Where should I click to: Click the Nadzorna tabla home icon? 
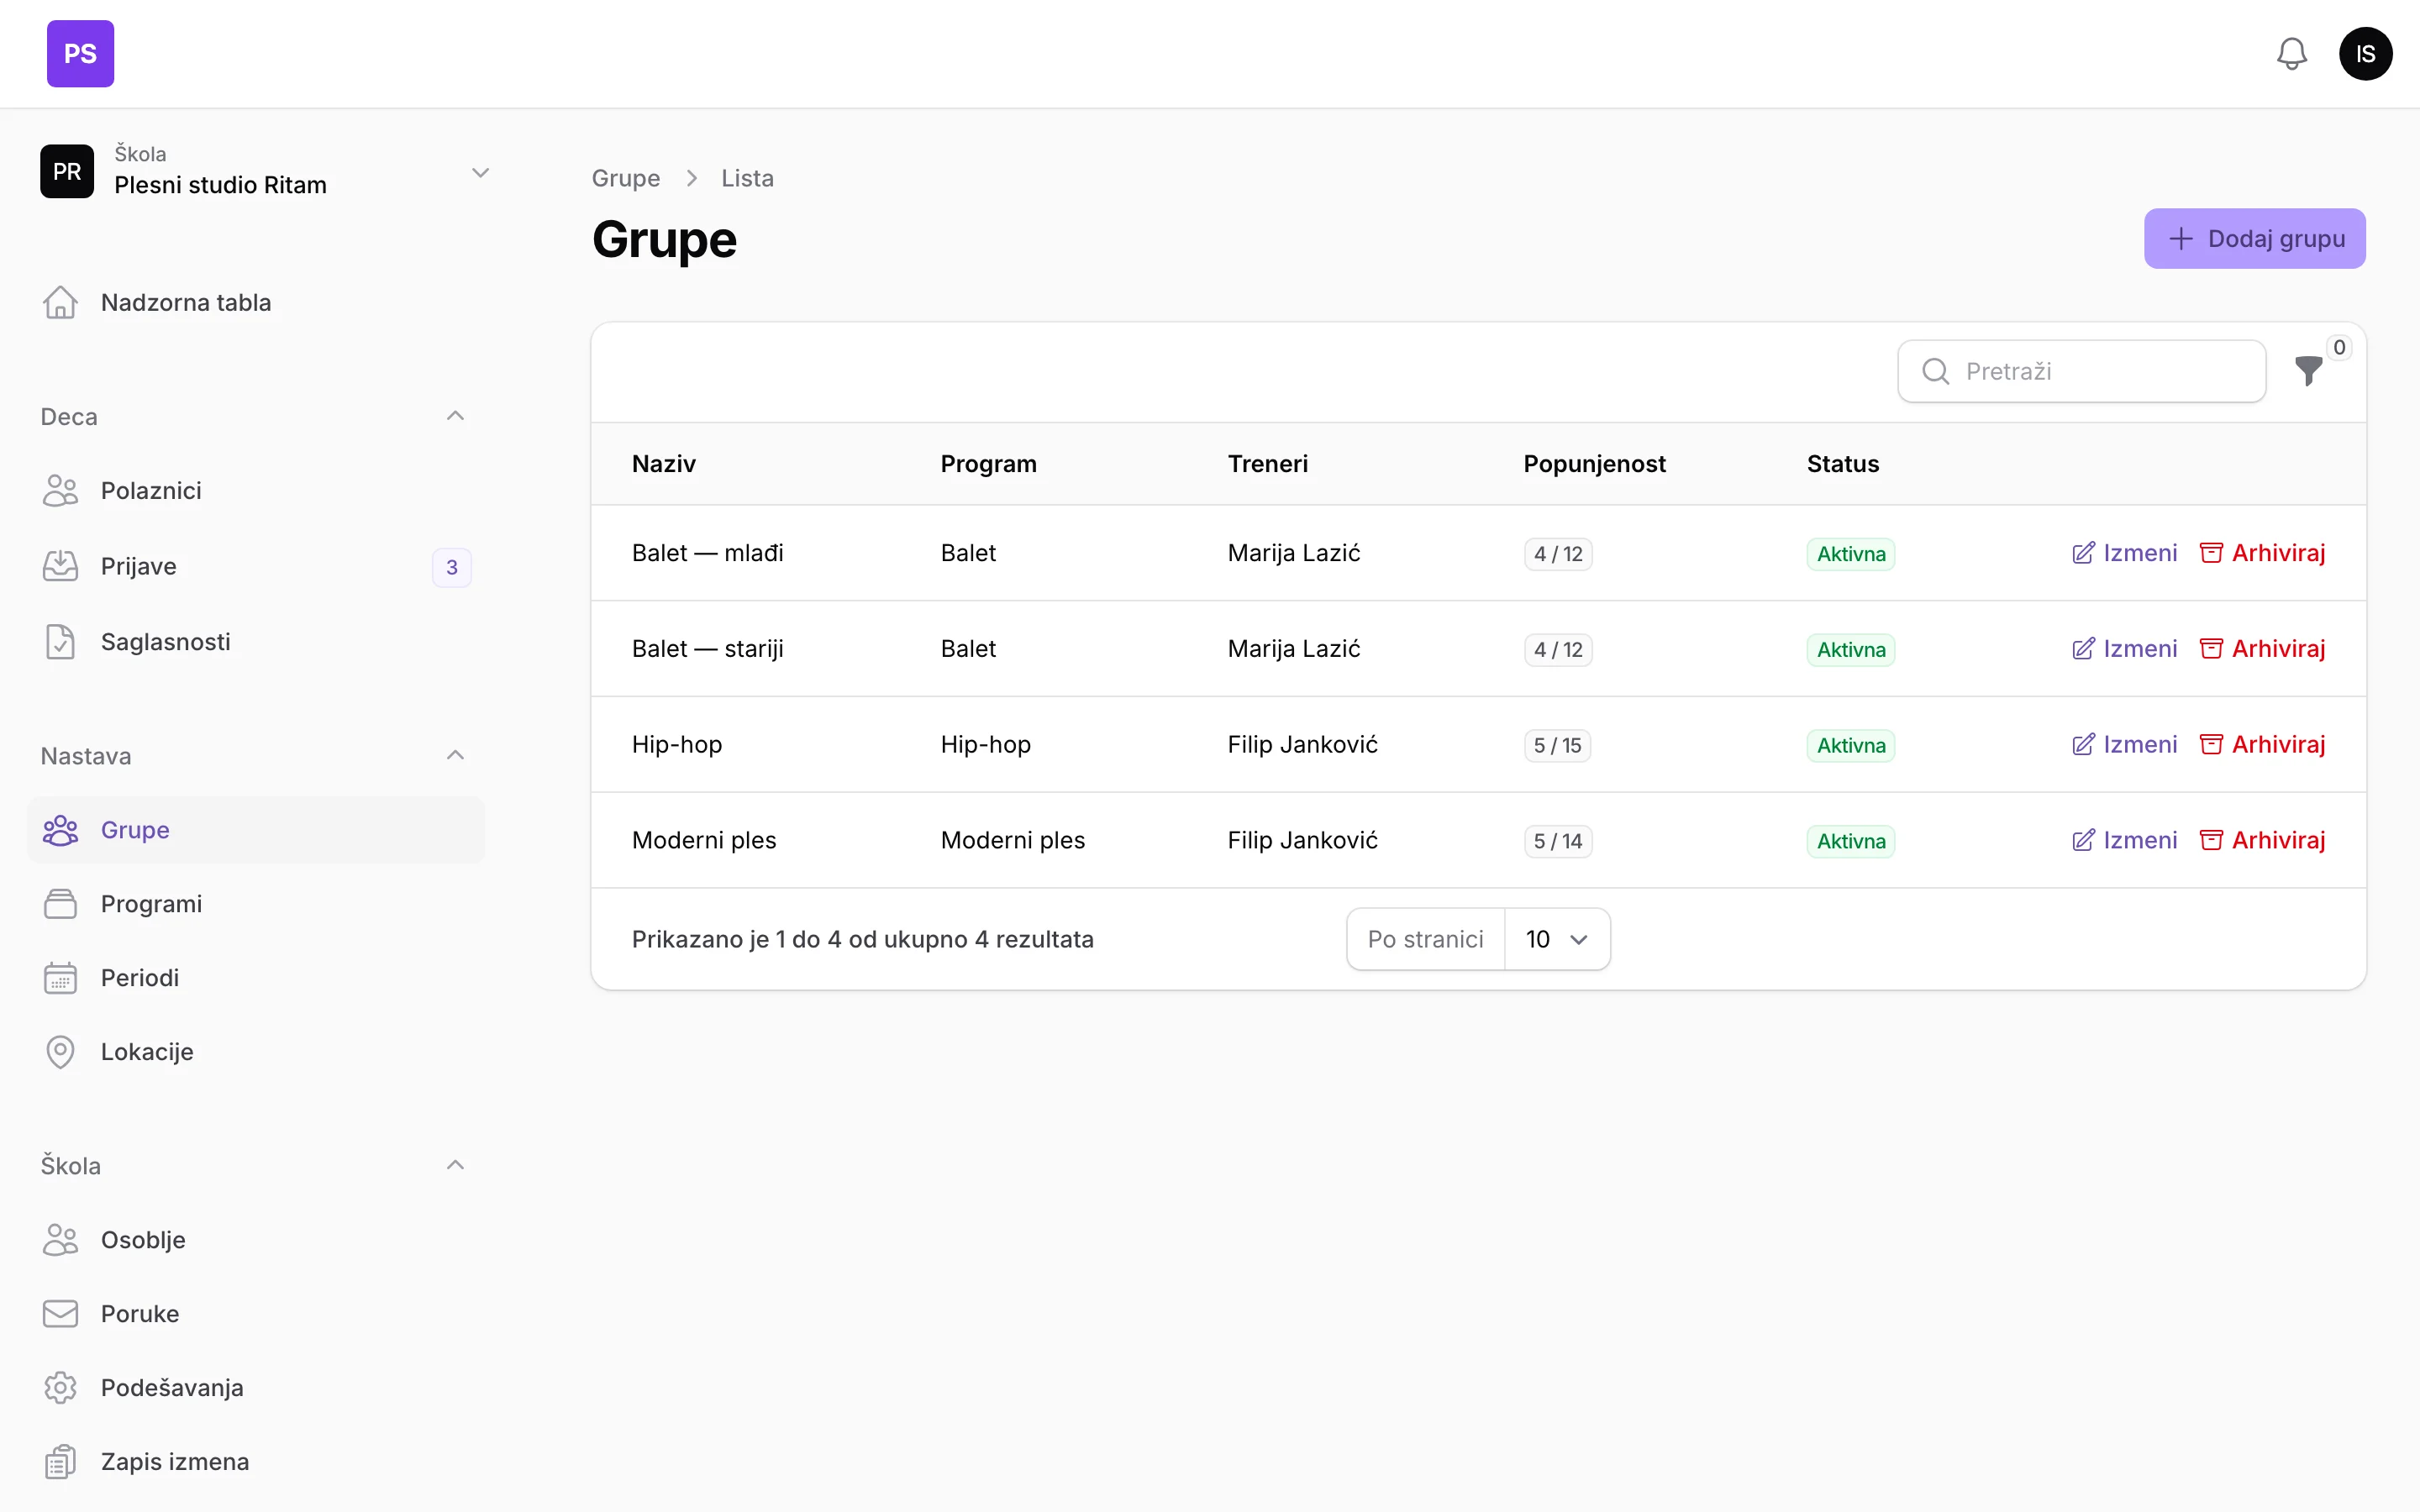pos(60,302)
